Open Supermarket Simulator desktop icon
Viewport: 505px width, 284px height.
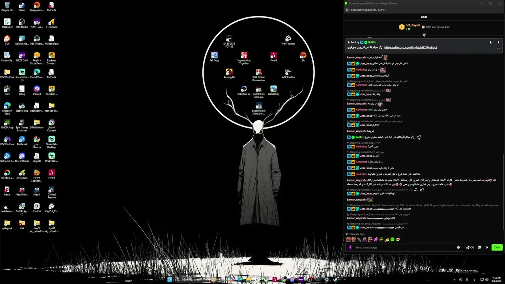point(258,108)
